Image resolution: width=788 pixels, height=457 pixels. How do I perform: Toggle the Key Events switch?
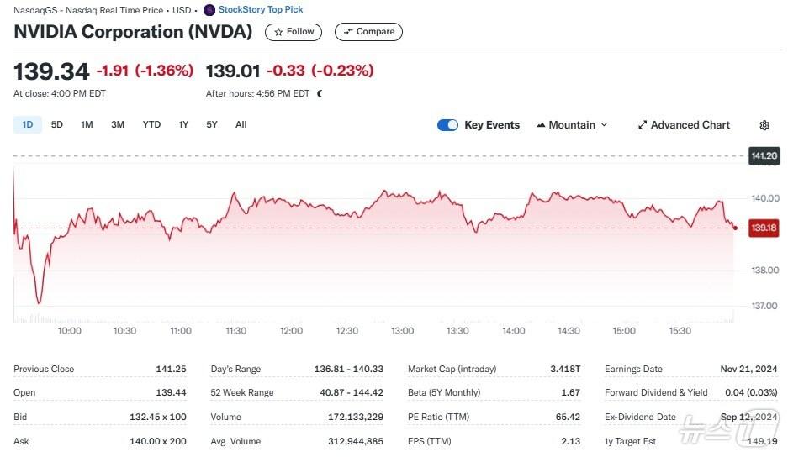(447, 125)
